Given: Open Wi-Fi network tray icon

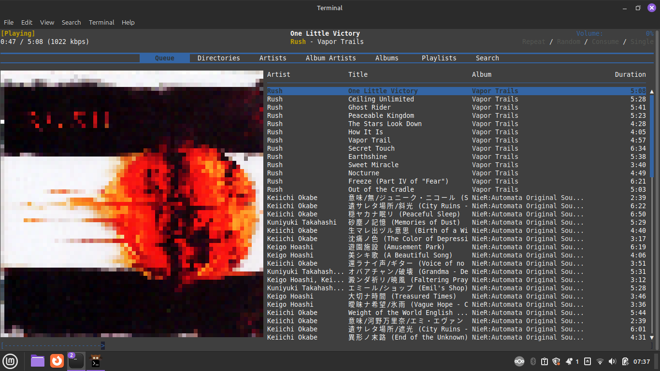Looking at the screenshot, I should click(x=600, y=361).
